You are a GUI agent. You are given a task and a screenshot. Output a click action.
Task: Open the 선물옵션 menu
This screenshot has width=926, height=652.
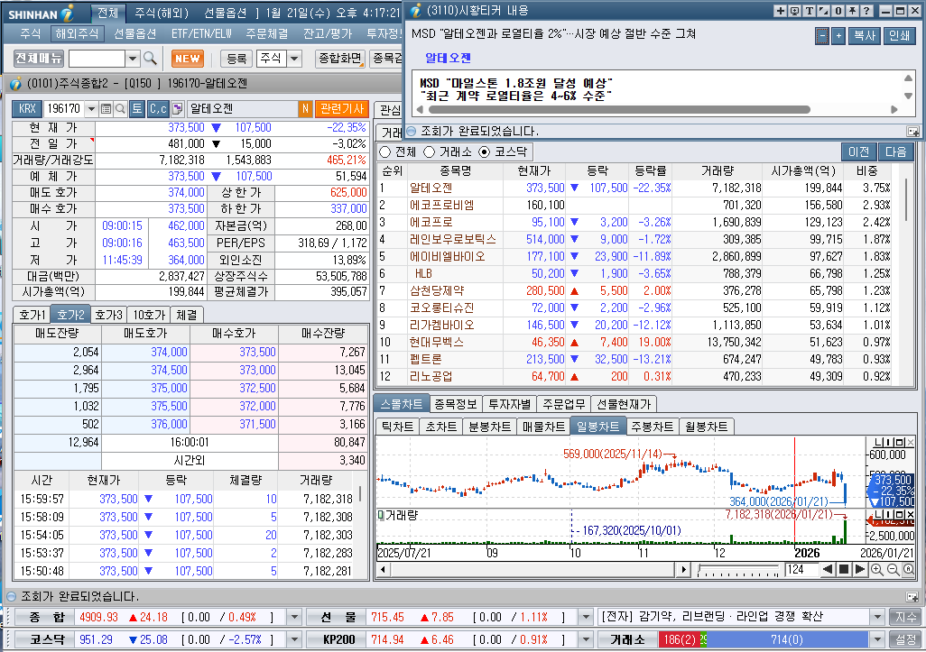coord(134,33)
